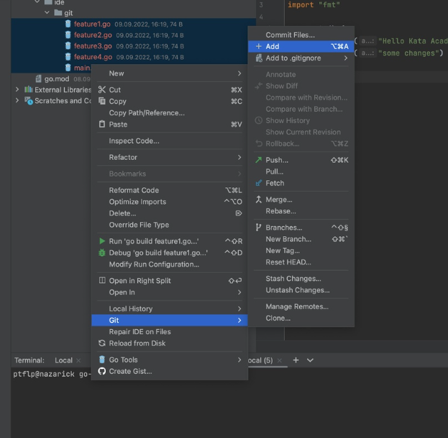
Task: Collapse the git folder in project tree
Action: 47,13
